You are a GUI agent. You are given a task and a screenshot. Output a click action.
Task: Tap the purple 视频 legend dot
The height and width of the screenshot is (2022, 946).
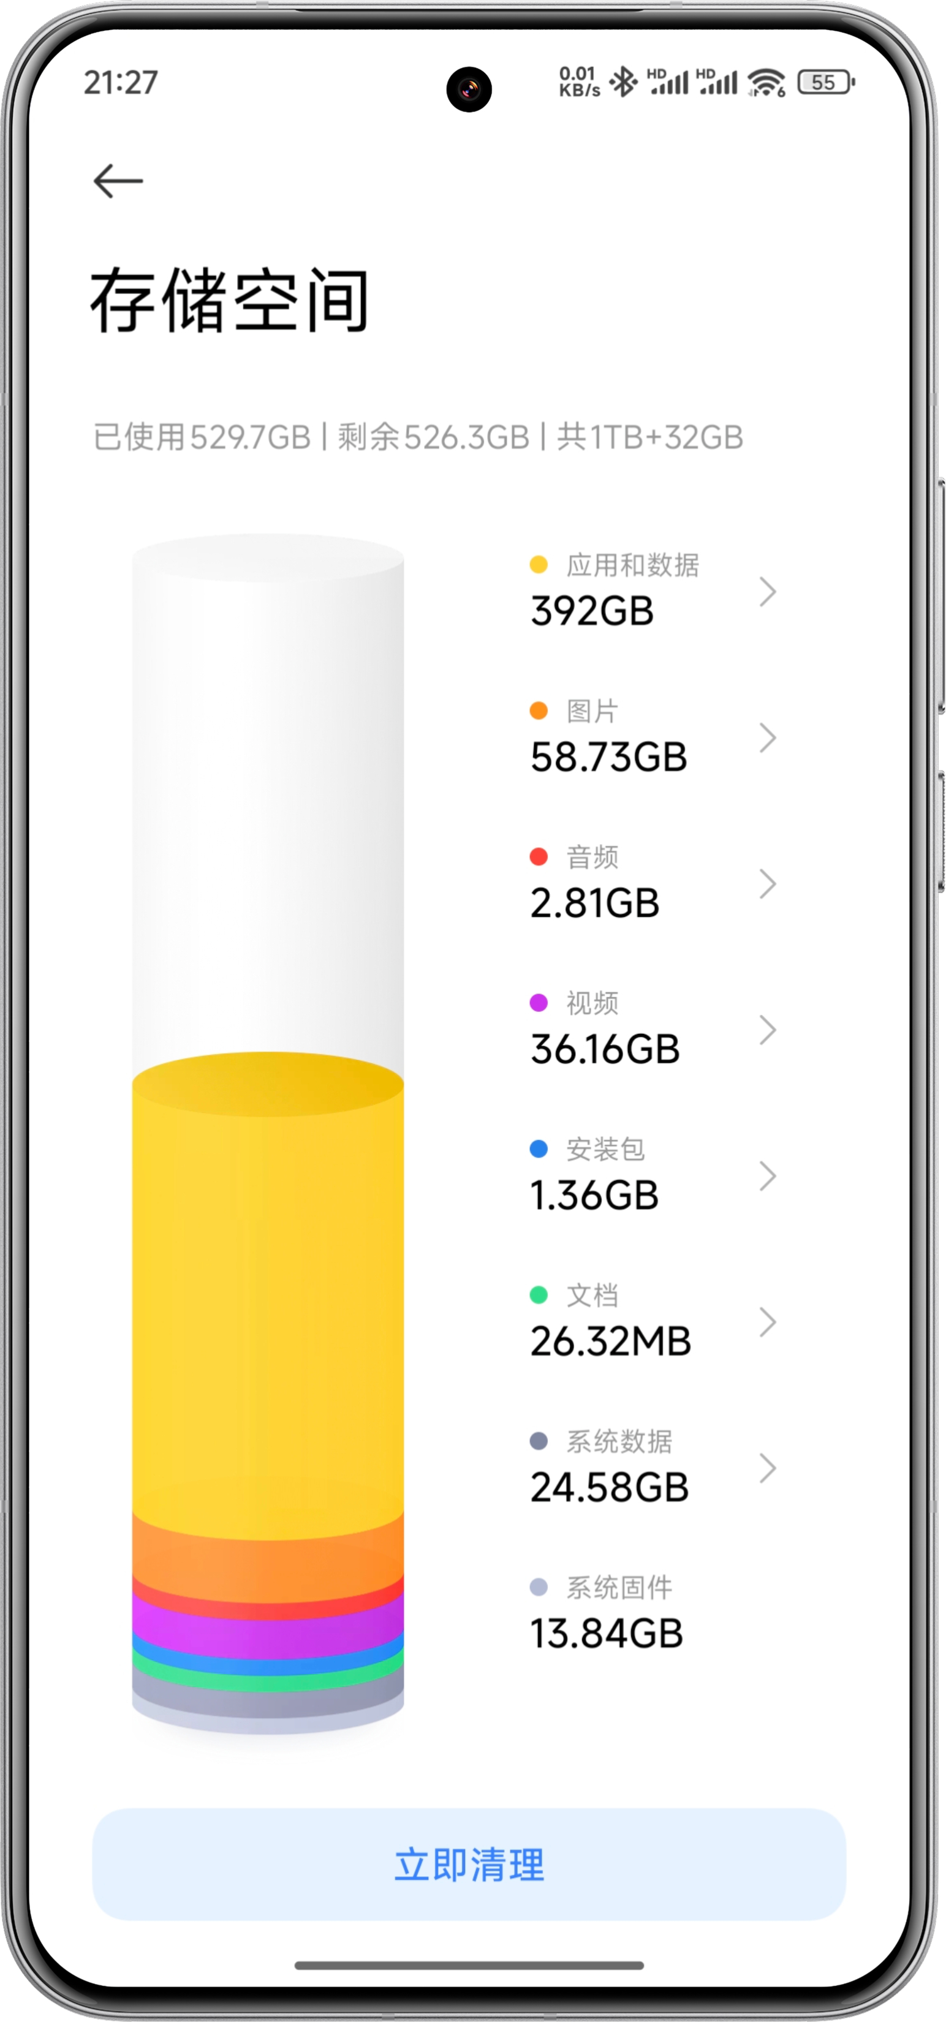[539, 1002]
